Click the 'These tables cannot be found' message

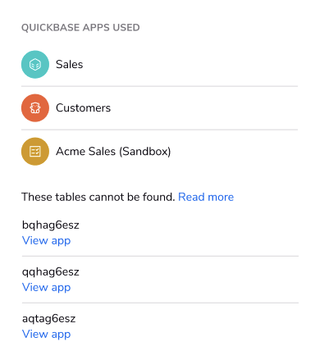[98, 197]
